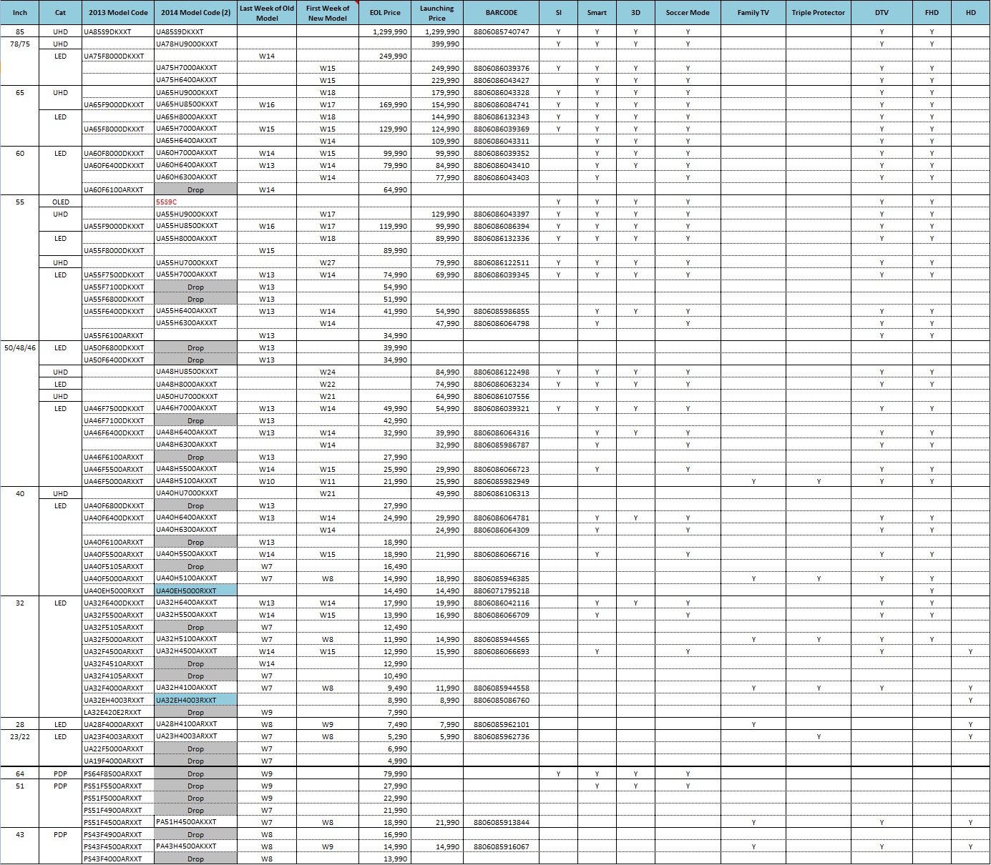The width and height of the screenshot is (991, 865).
Task: Click "Drop" cell in UA60F6100ARXXT row
Action: (195, 190)
